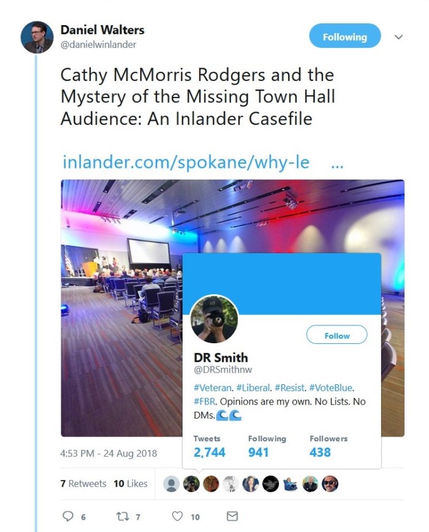This screenshot has height=532, width=429.
Task: Open the inlander.com article link
Action: (186, 164)
